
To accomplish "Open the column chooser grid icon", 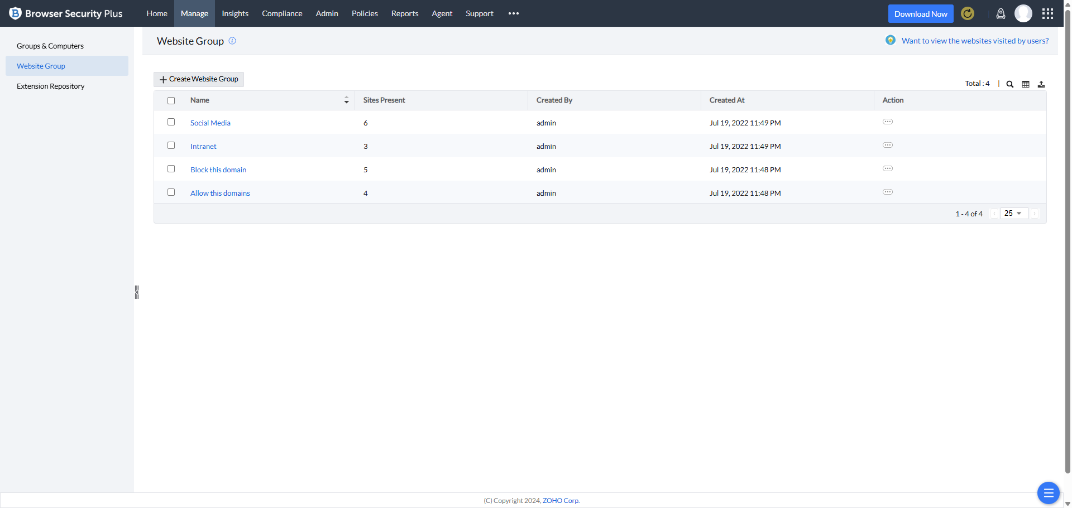I will click(1025, 84).
